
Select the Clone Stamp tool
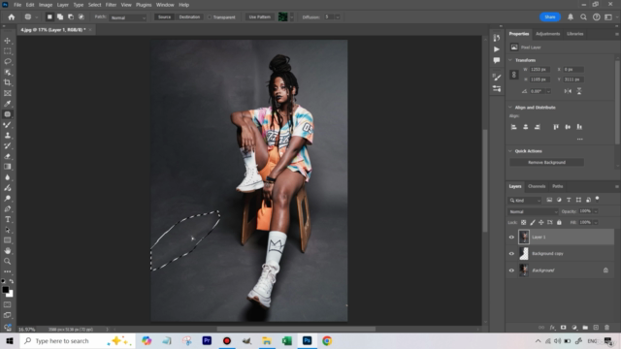8,136
